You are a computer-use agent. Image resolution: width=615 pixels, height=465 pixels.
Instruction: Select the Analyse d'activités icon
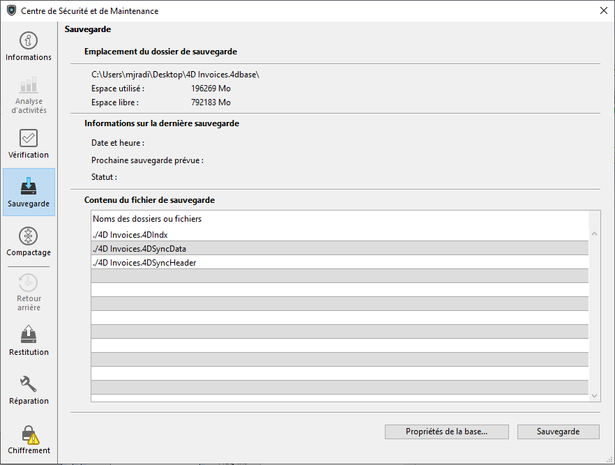click(x=29, y=85)
